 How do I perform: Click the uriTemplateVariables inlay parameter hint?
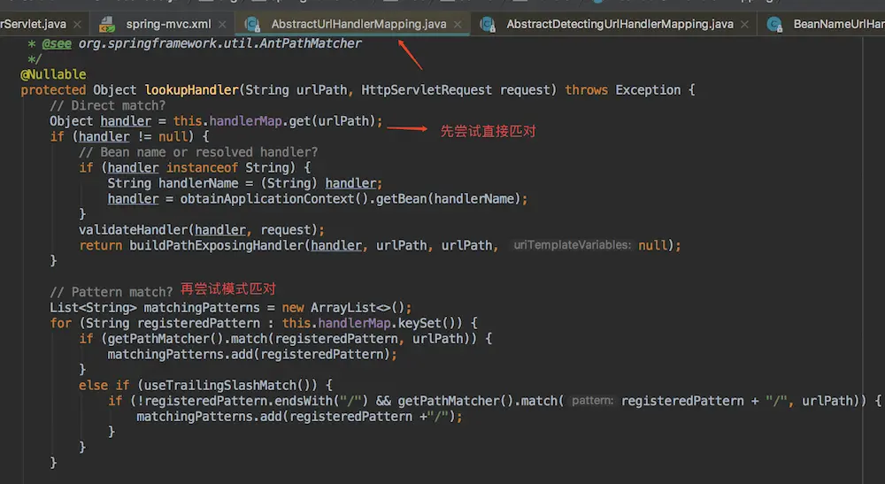(x=572, y=245)
